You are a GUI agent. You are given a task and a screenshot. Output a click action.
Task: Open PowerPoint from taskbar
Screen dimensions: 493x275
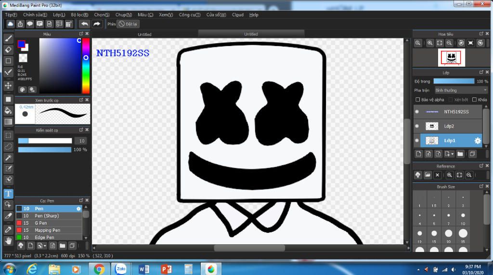coord(166,269)
